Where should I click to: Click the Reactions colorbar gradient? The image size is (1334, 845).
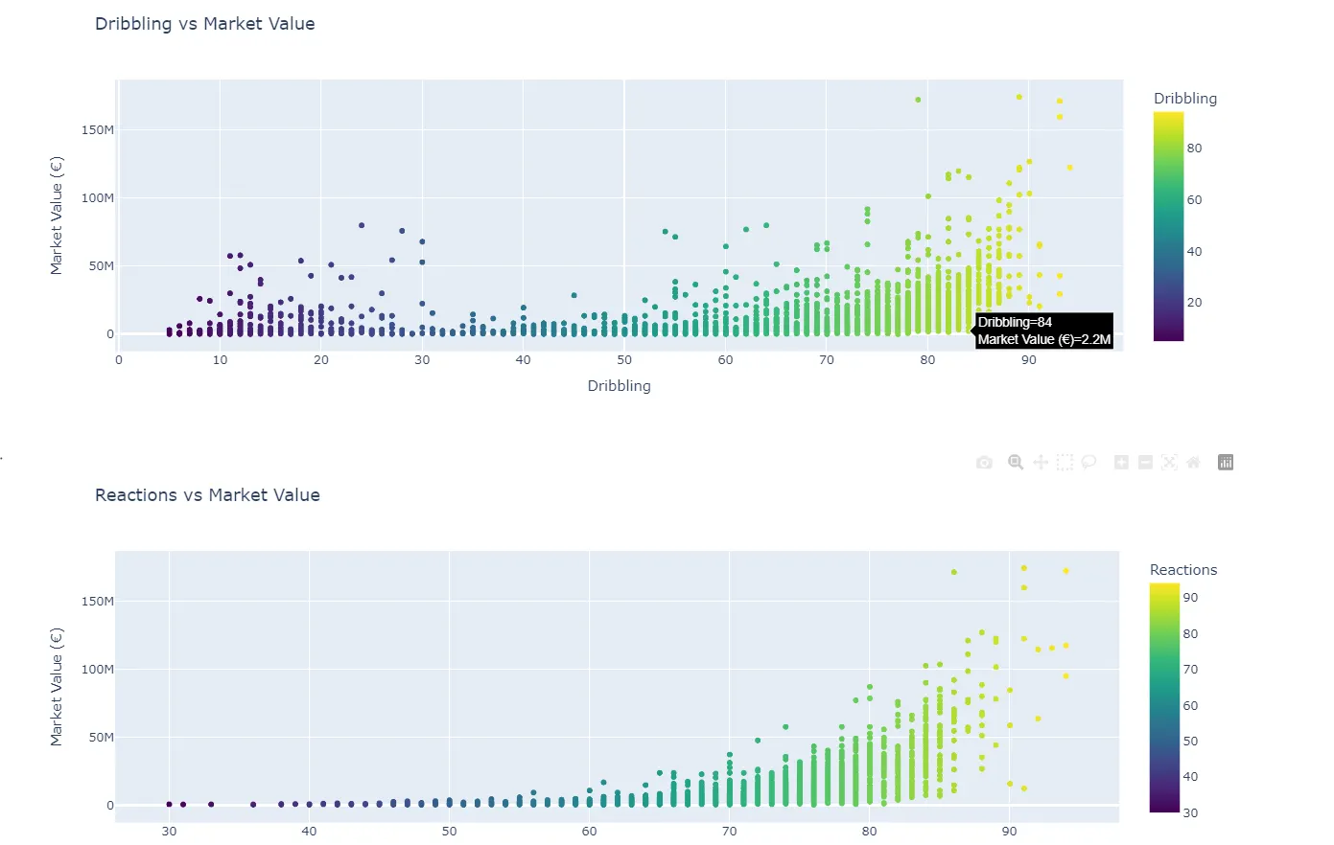(1164, 697)
